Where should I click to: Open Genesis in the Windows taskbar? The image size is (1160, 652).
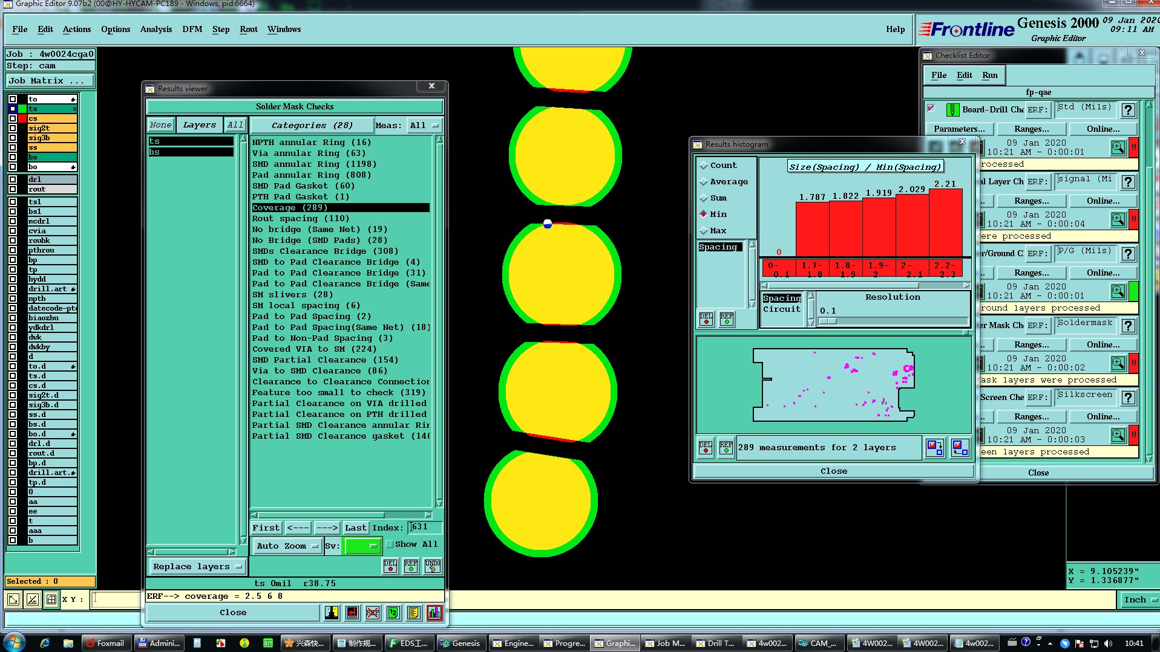[460, 643]
